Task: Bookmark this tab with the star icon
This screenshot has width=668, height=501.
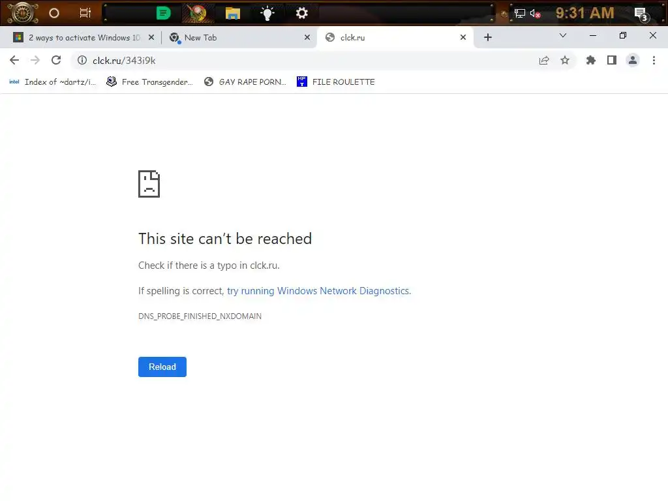Action: pos(565,61)
